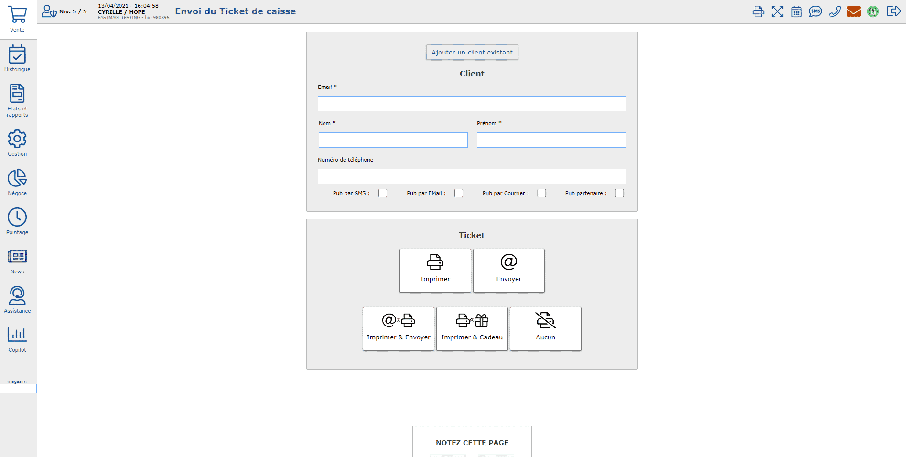Focus the Numéro de téléphone field
The width and height of the screenshot is (906, 457).
[x=472, y=176]
